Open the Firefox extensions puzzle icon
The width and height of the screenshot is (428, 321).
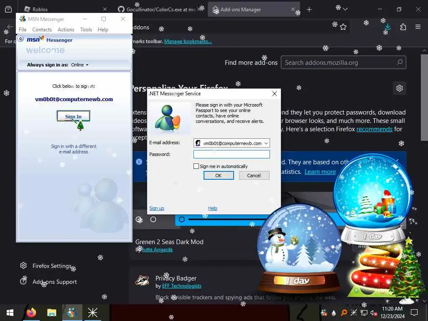pyautogui.click(x=403, y=27)
